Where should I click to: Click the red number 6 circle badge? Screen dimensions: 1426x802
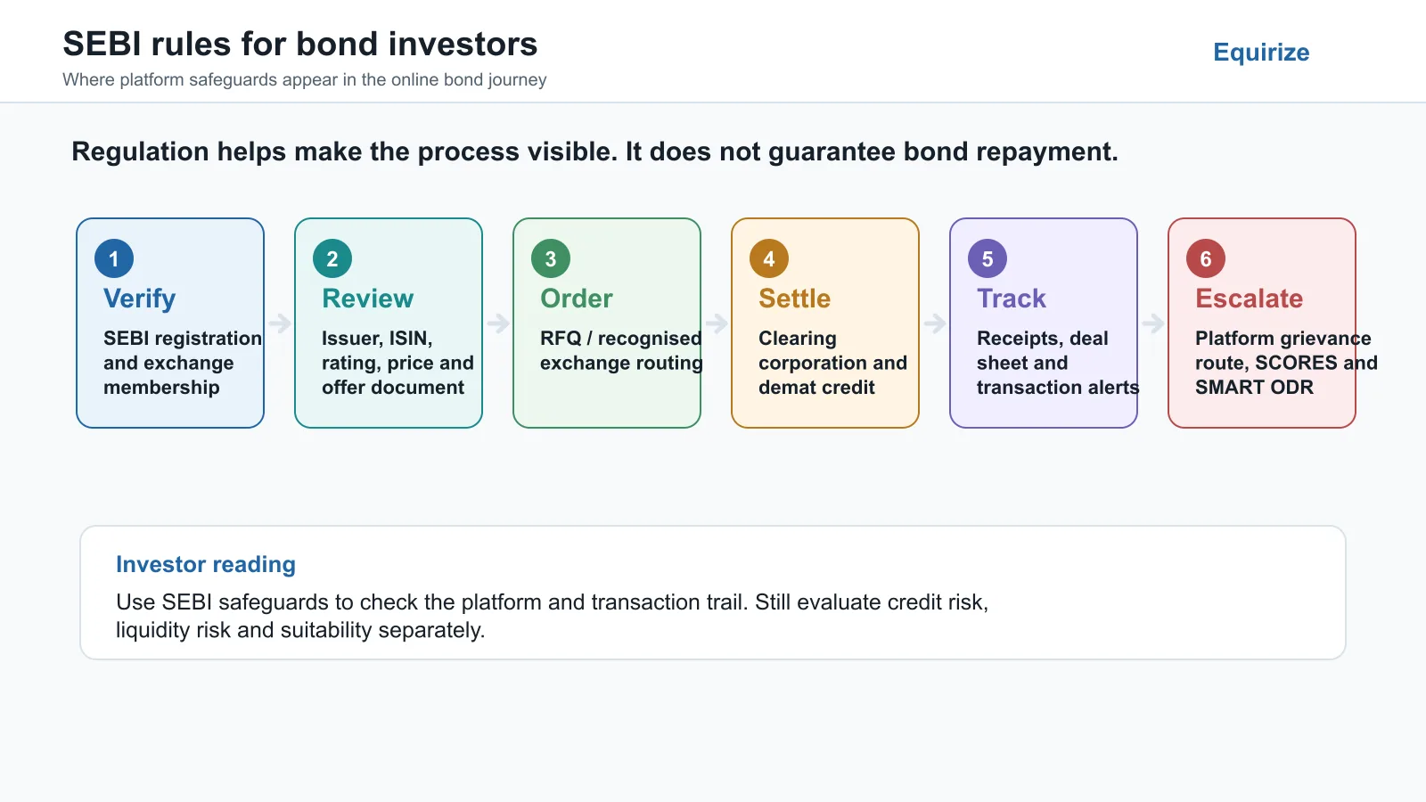(x=1206, y=258)
